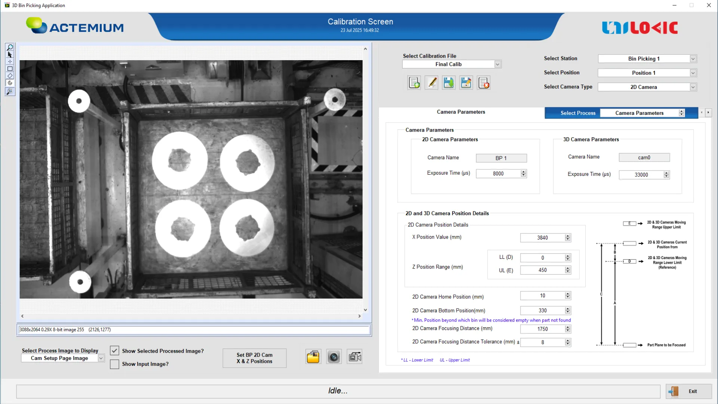Screen dimensions: 718x404
Task: Uncheck Show Selected Processed Image checkbox
Action: pos(114,351)
